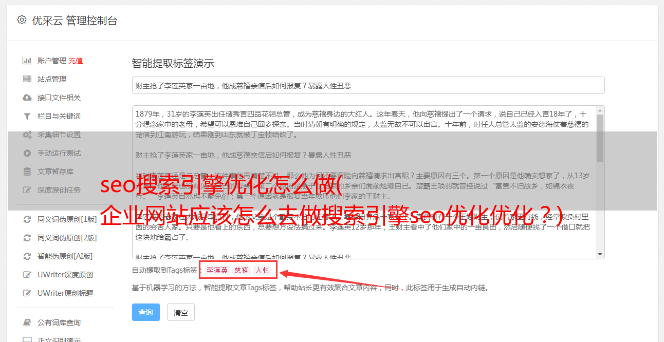Click the article title input field
Image resolution: width=664 pixels, height=342 pixels.
click(x=368, y=85)
